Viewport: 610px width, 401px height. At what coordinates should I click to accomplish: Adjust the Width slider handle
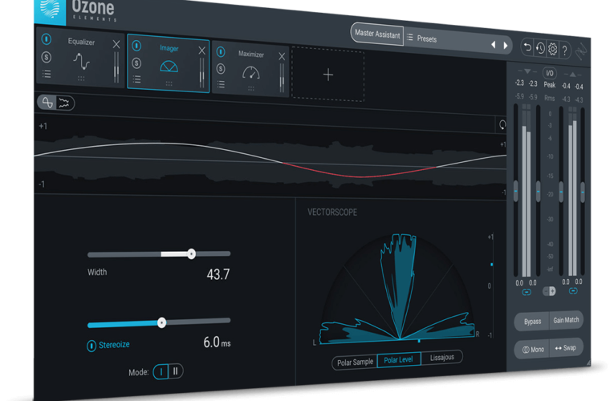[191, 254]
